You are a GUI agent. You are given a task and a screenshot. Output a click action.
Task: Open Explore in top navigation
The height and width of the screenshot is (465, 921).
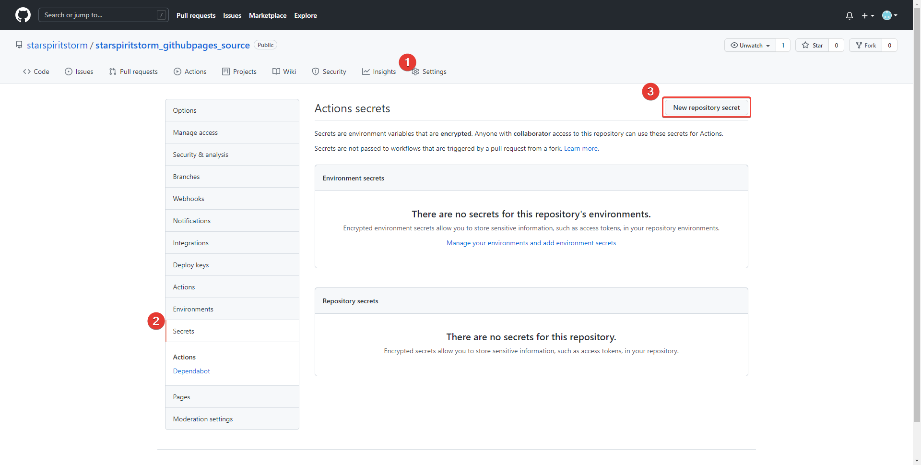306,15
